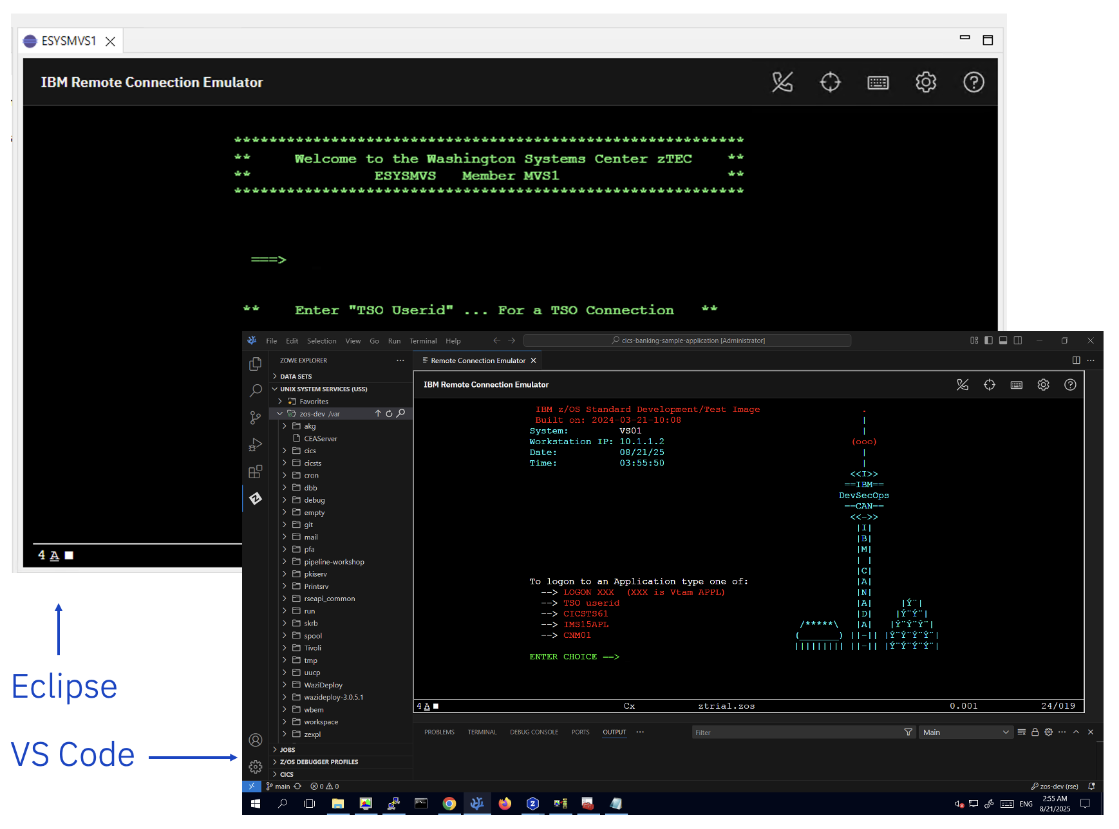1119x829 pixels.
Task: Click split editor icon in VS Code
Action: pyautogui.click(x=1077, y=360)
